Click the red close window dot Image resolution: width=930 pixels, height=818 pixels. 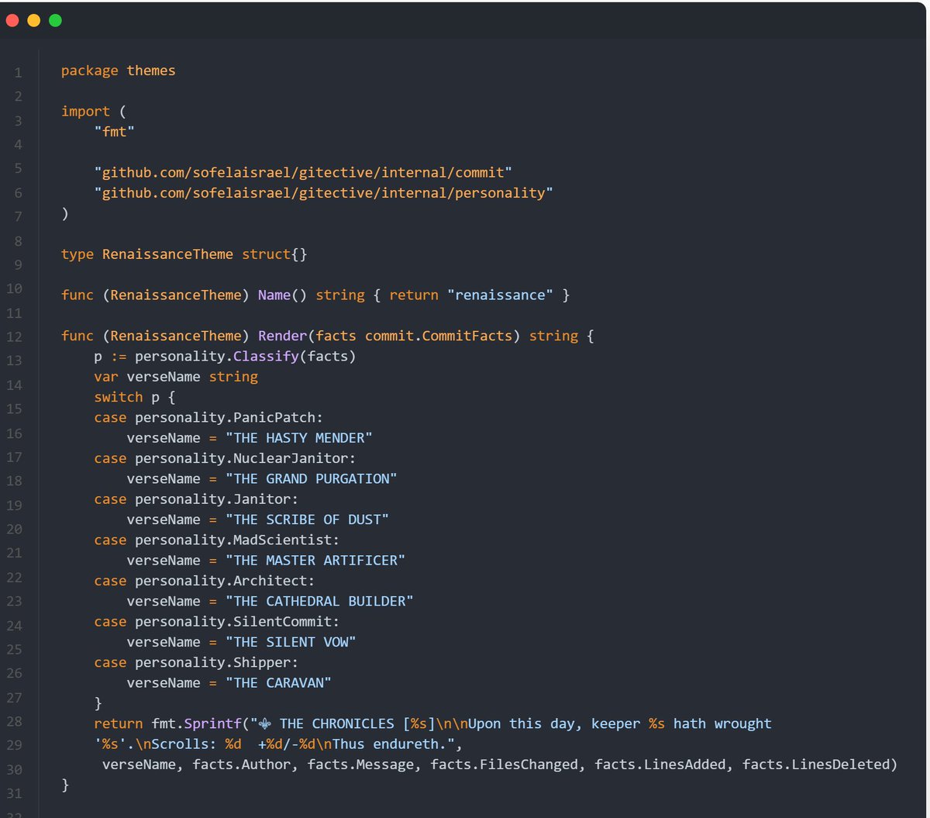12,20
